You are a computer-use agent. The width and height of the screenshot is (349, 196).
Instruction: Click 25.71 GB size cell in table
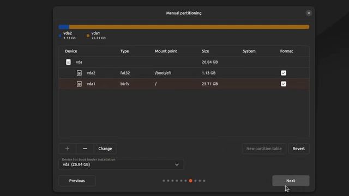(x=209, y=84)
